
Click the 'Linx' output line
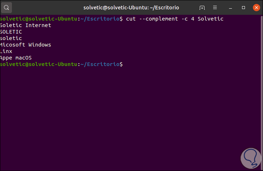pos(7,51)
